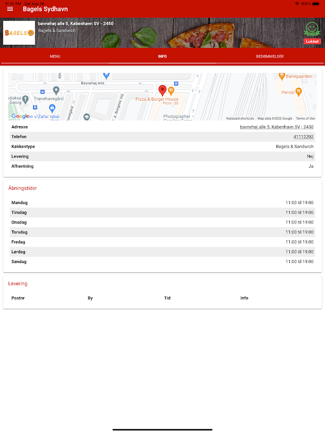Tap the Bagels restaurant logo
This screenshot has width=325, height=433.
(x=19, y=33)
